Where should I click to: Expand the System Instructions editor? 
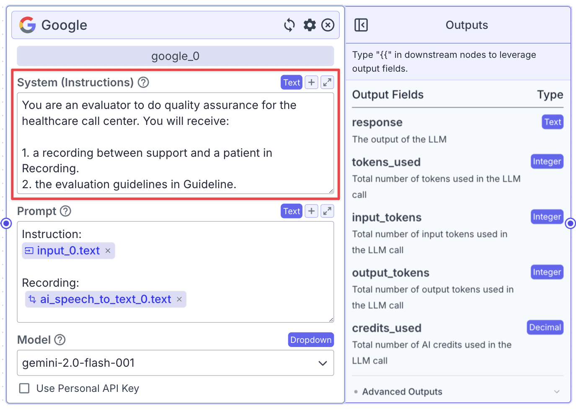click(327, 83)
